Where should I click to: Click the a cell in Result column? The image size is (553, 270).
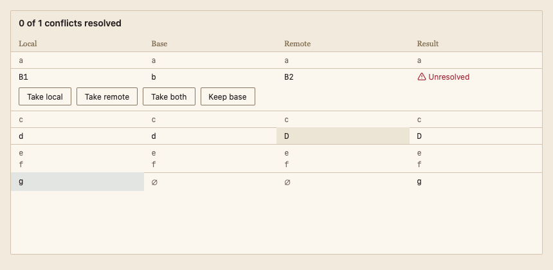[476, 60]
